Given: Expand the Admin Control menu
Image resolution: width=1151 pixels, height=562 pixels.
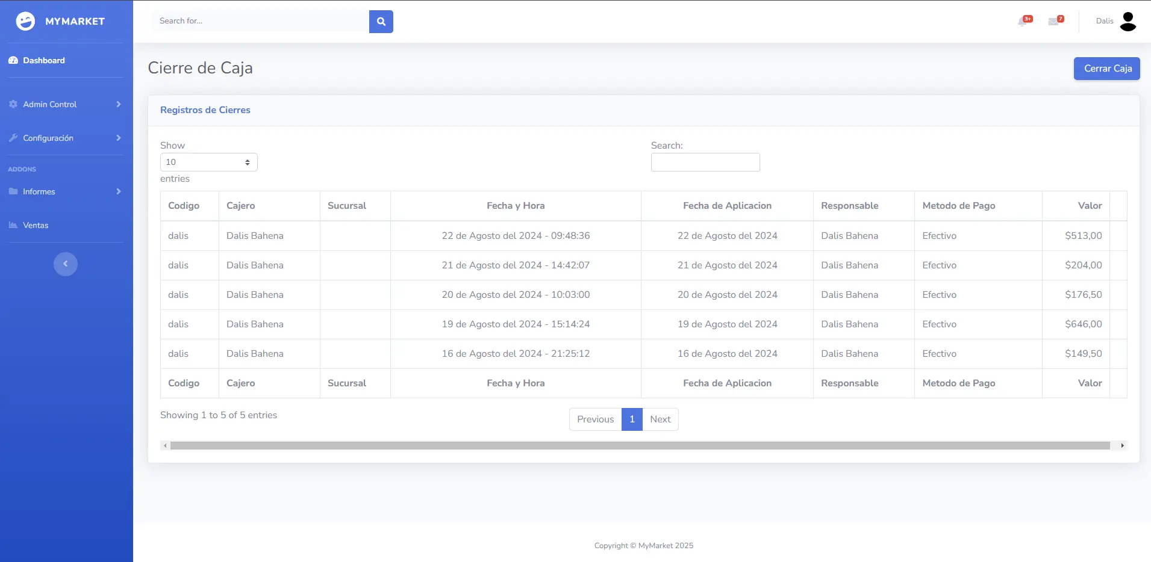Looking at the screenshot, I should [x=65, y=104].
